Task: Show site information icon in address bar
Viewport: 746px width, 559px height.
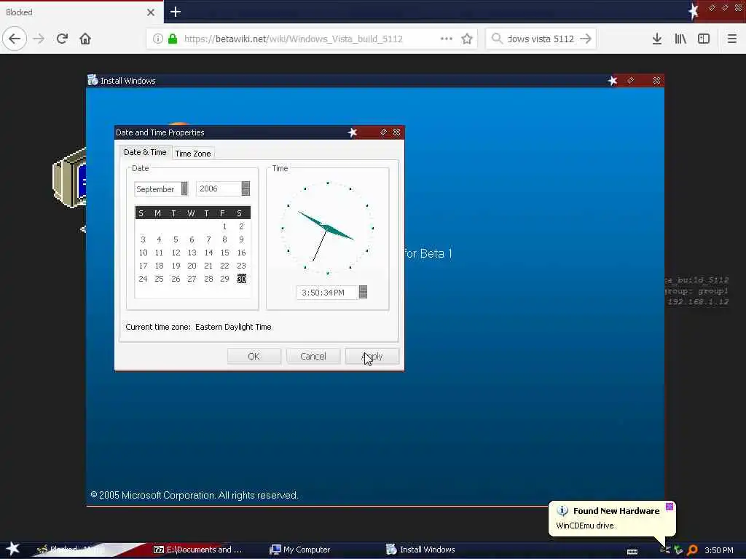Action: (157, 39)
